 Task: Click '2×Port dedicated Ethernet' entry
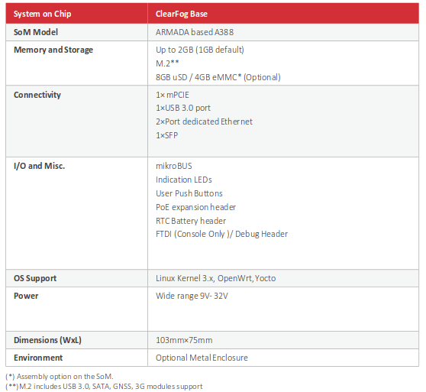[204, 121]
